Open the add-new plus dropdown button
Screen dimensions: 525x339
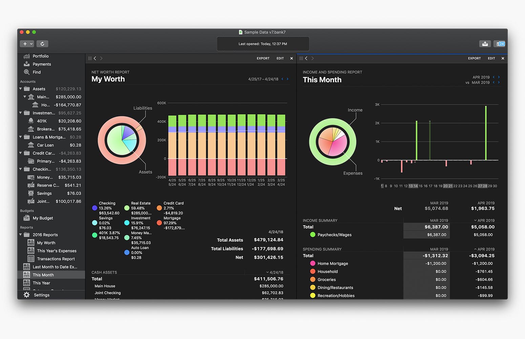click(27, 44)
